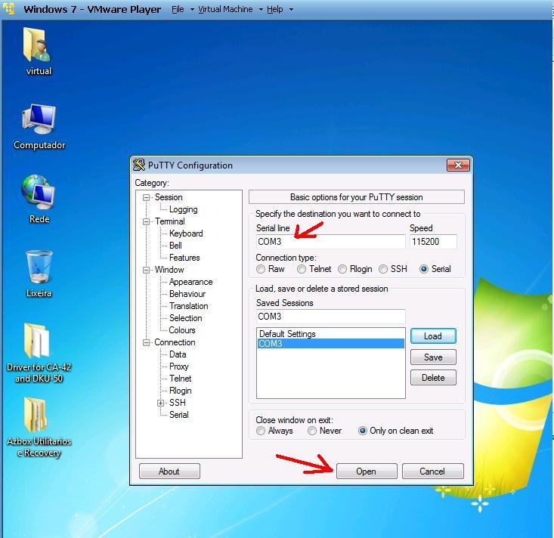Select Translation category in tree

[189, 306]
